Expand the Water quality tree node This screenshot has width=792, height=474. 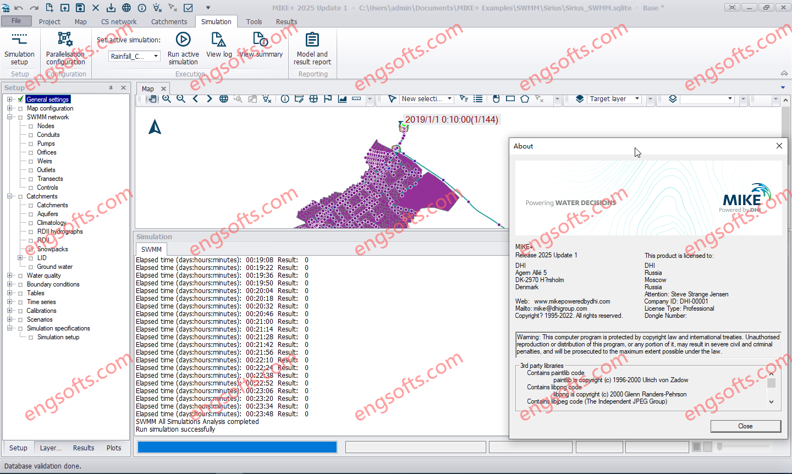pos(9,275)
